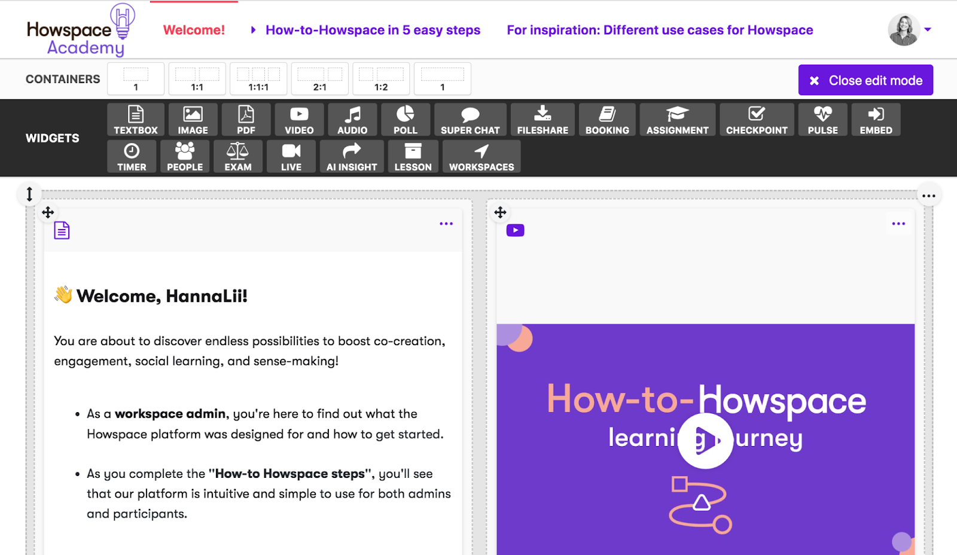Add a Video widget
The height and width of the screenshot is (555, 957).
click(x=299, y=120)
